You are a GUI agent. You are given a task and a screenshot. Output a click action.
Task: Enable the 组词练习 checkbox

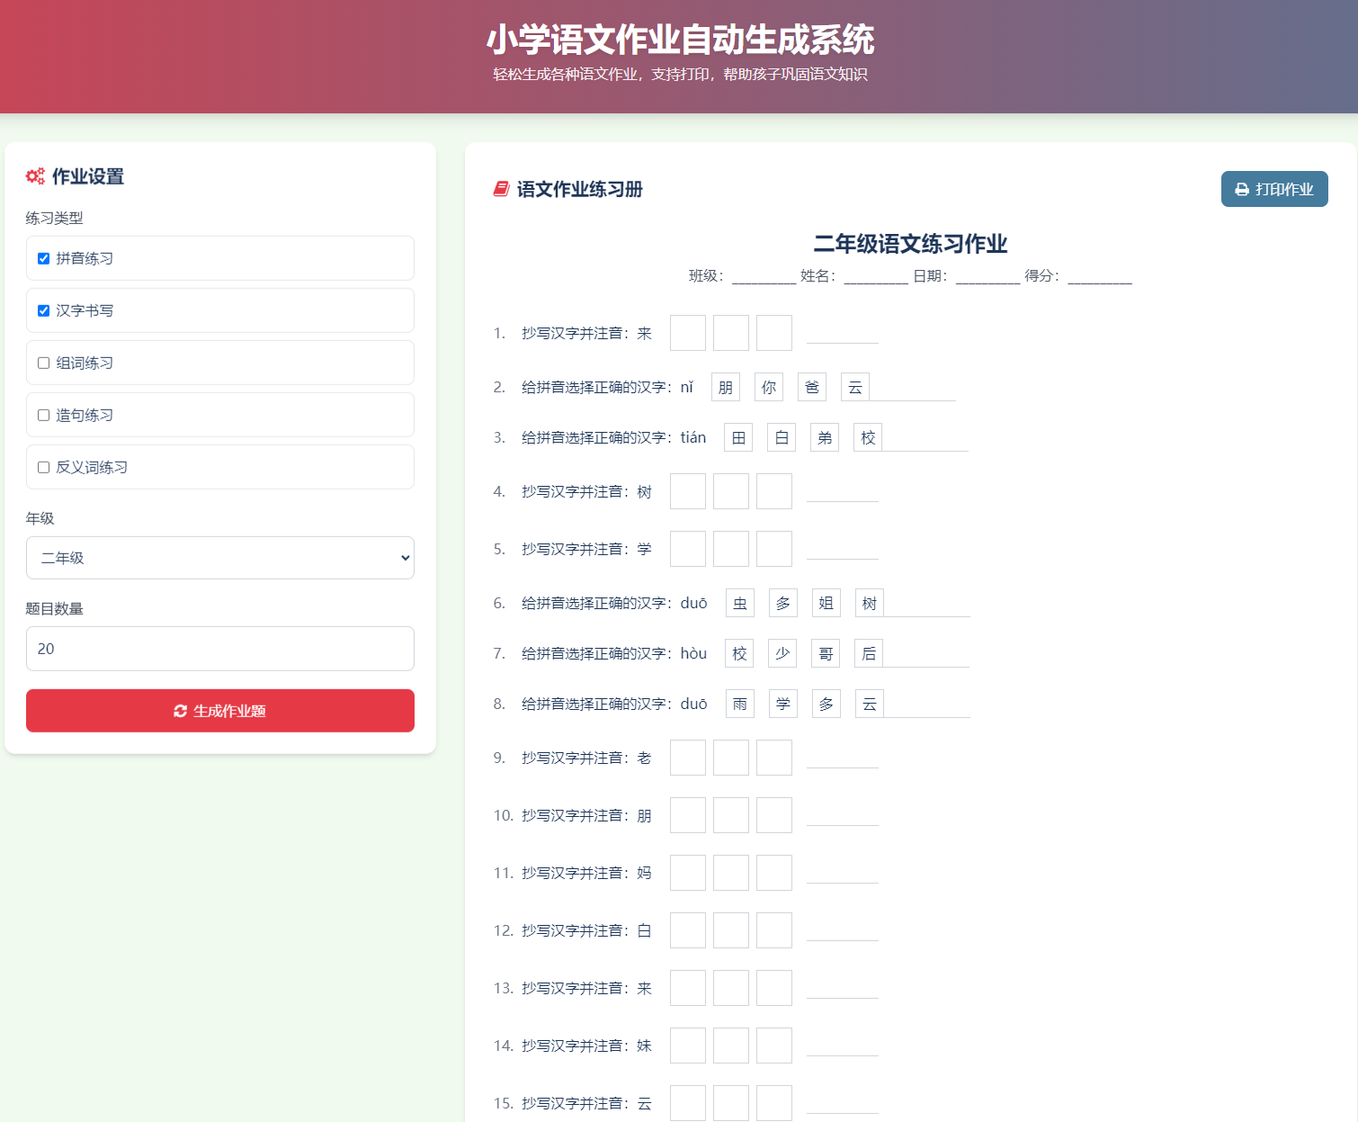pos(43,363)
